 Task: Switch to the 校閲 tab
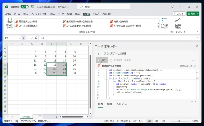(x=69, y=14)
